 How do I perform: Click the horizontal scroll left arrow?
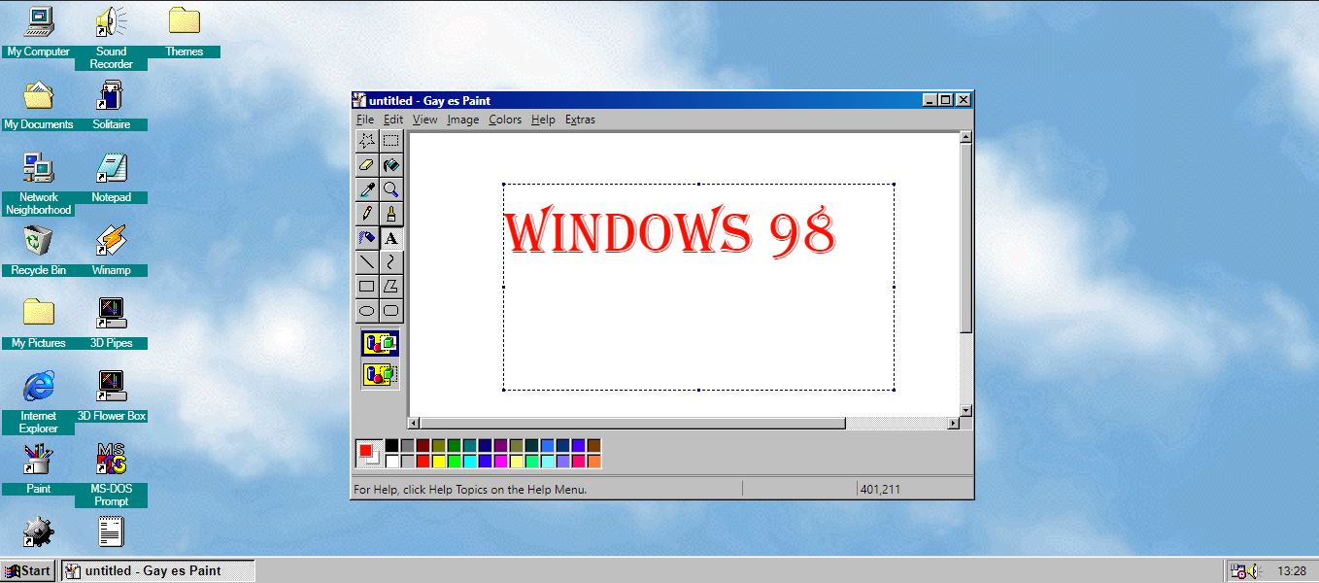click(413, 424)
